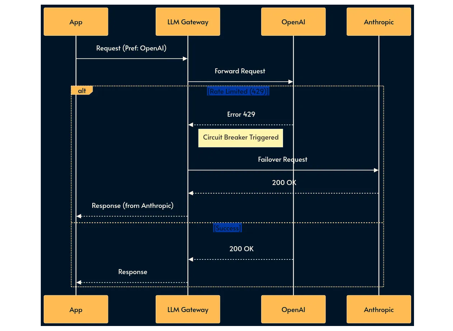Select the bottom Anthropic participant box
Image resolution: width=453 pixels, height=331 pixels.
pyautogui.click(x=379, y=310)
